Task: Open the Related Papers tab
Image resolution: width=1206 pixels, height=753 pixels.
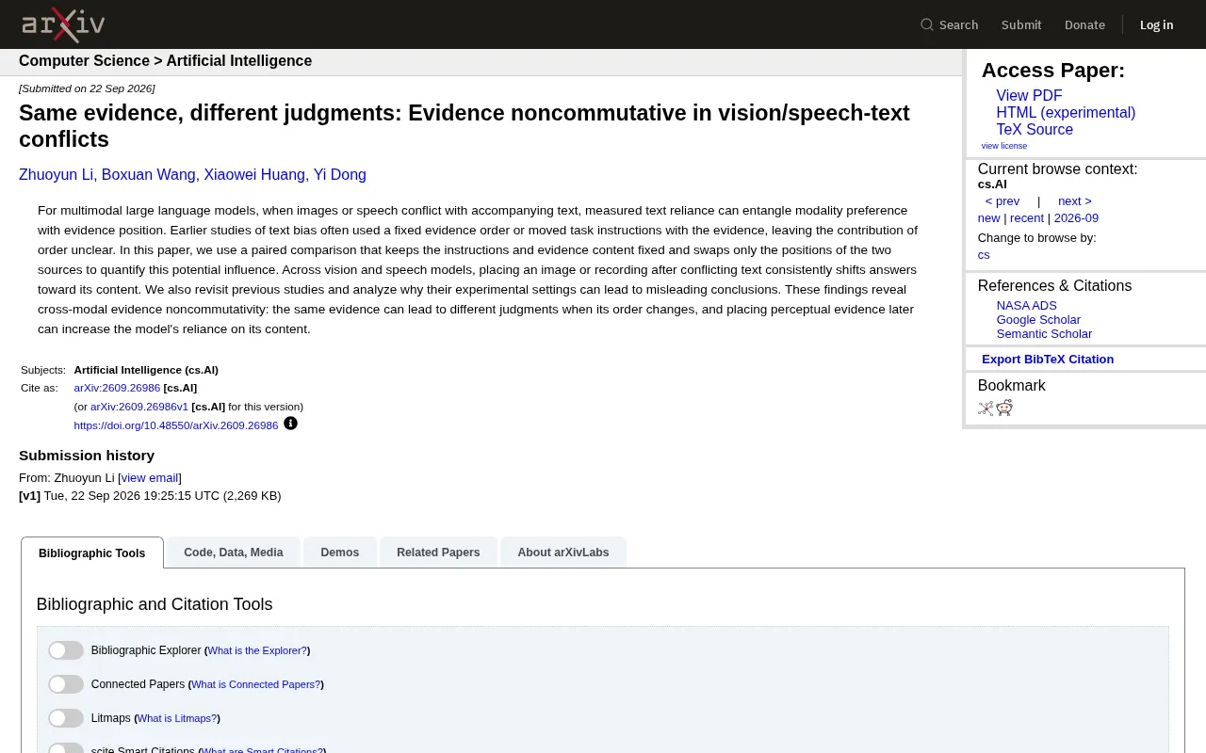Action: 438,553
